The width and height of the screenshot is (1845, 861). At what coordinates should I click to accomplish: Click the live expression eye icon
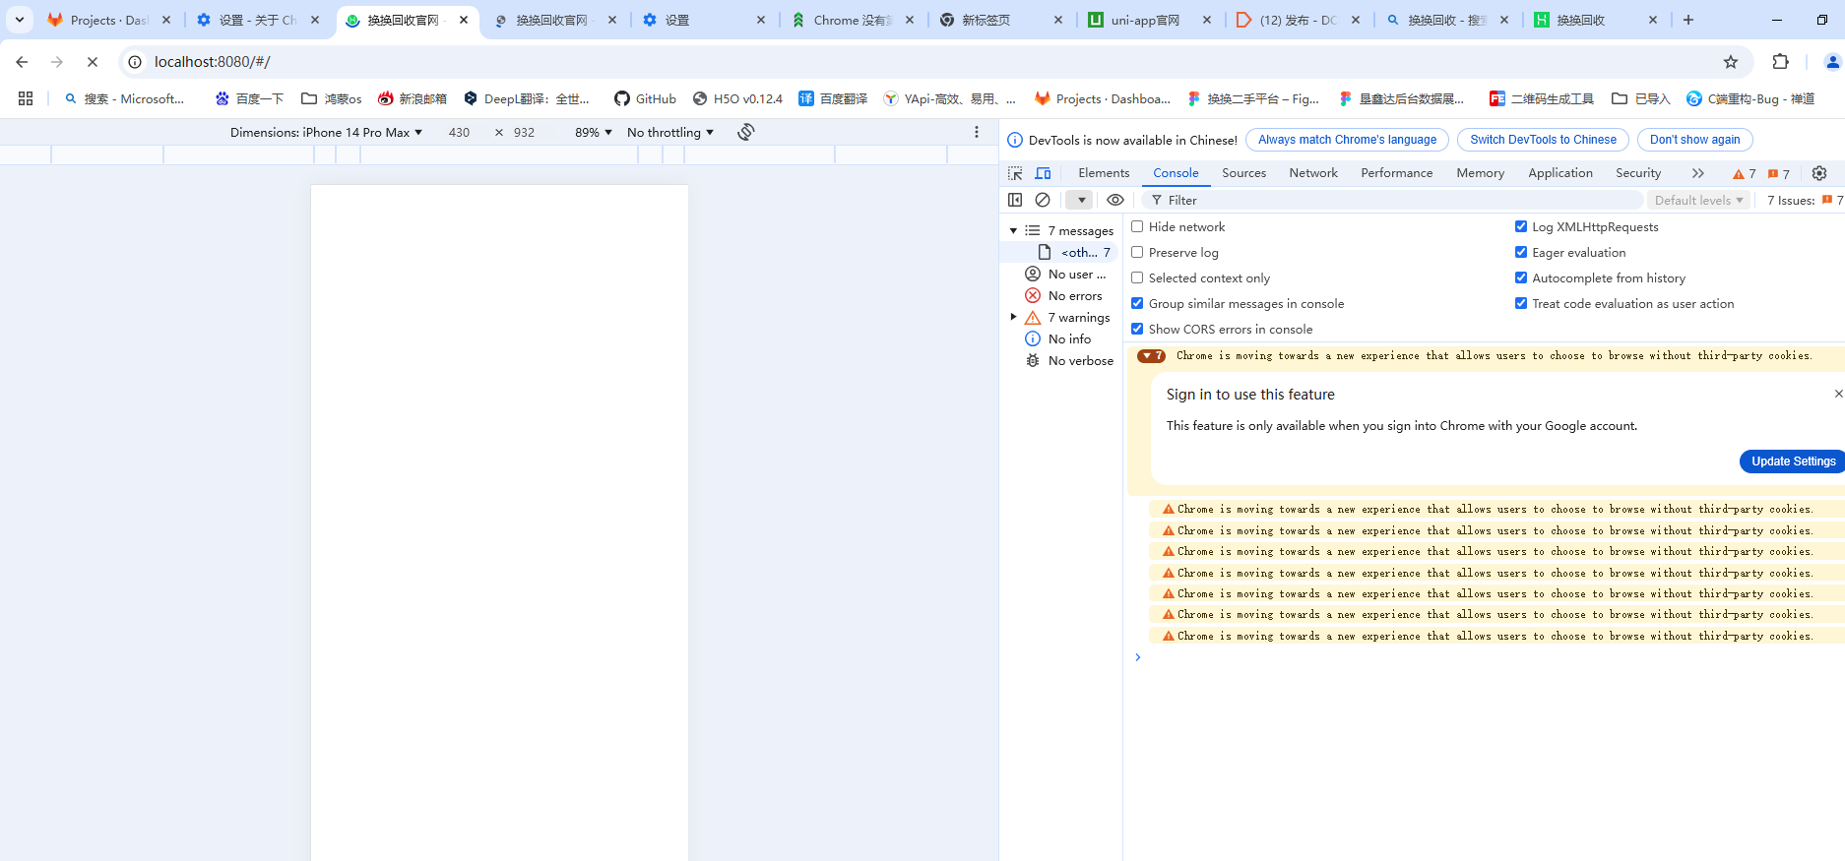[1114, 200]
